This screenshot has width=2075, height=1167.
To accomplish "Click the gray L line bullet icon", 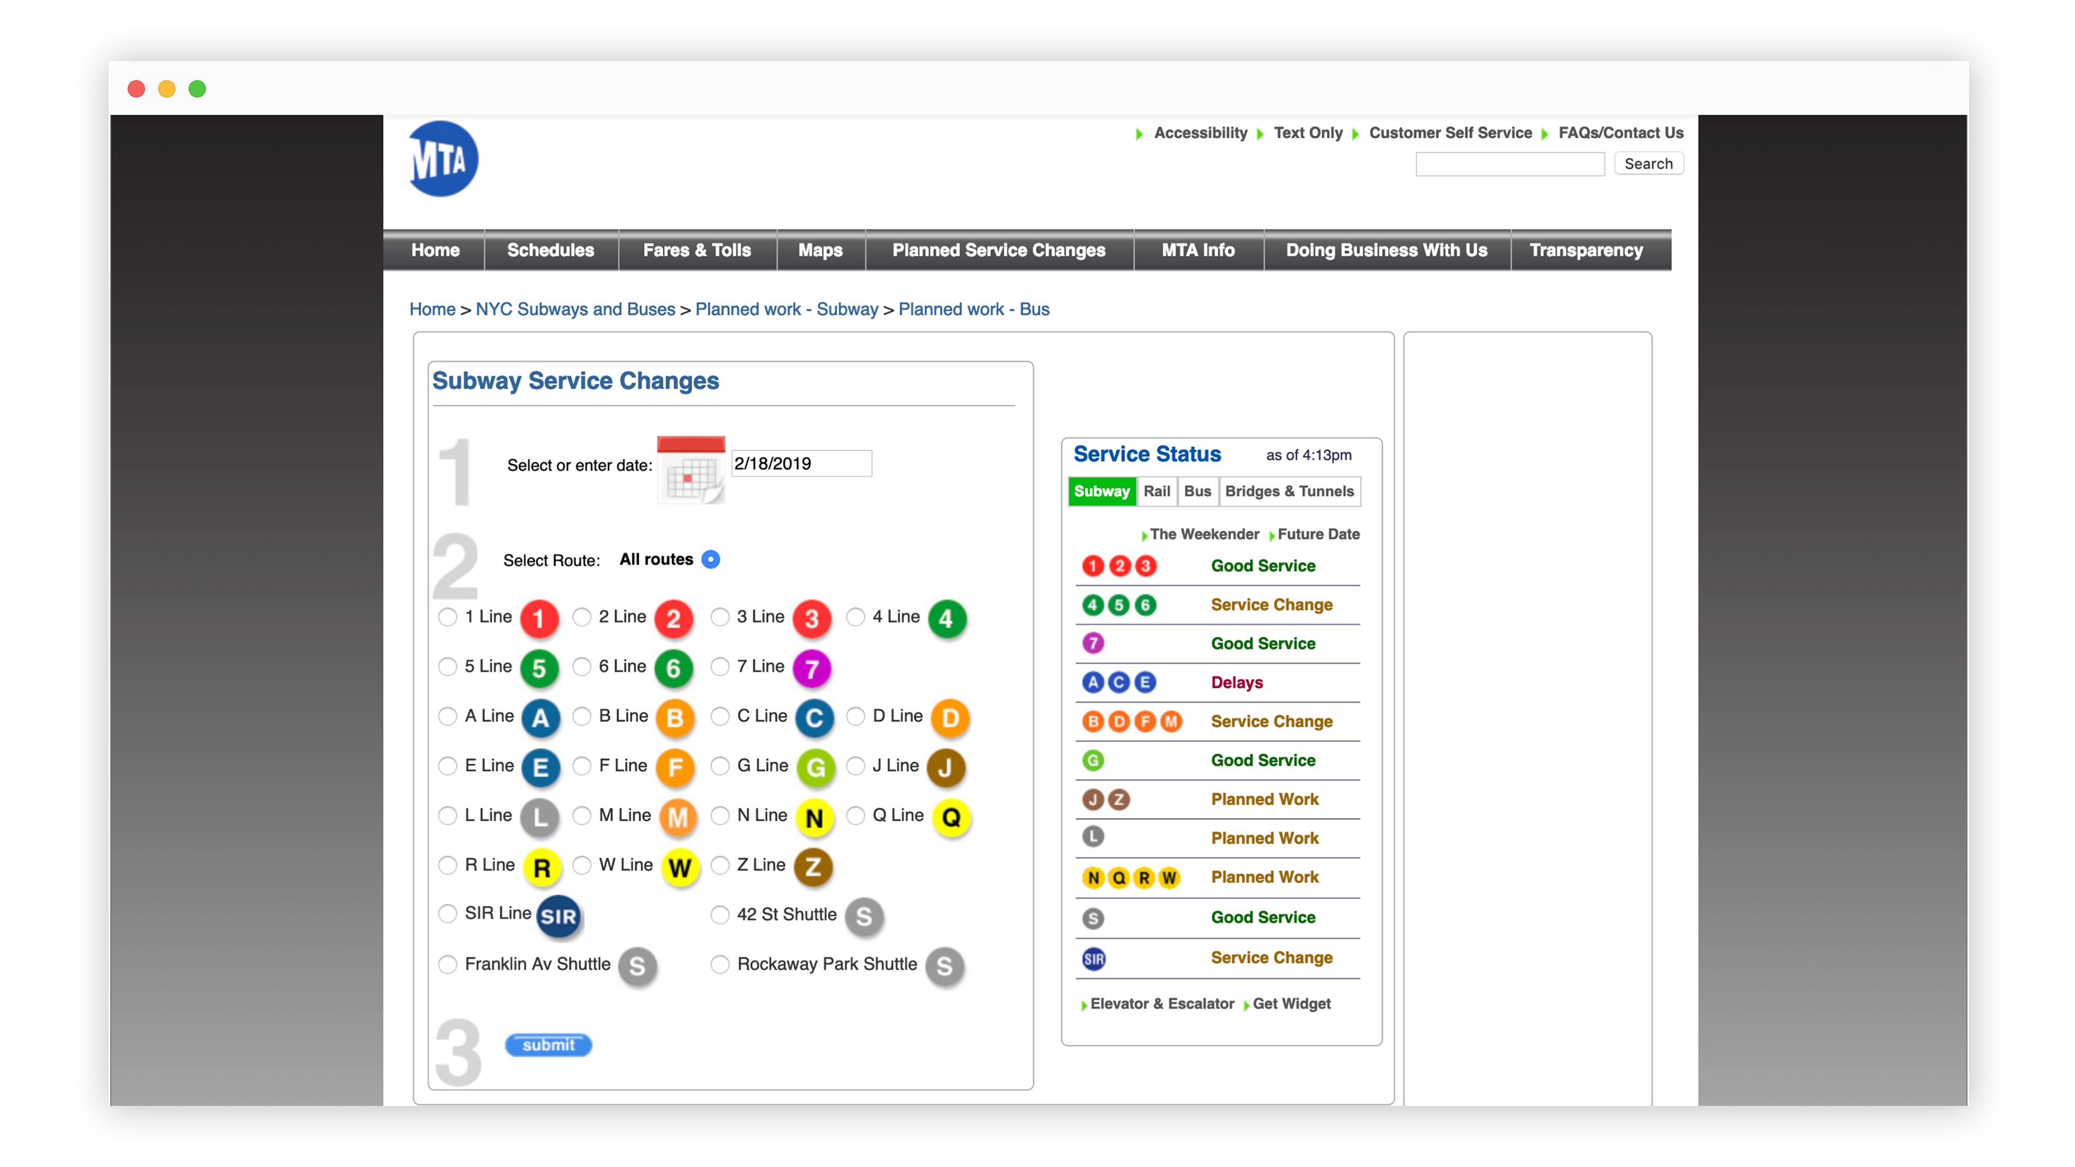I will click(x=539, y=817).
